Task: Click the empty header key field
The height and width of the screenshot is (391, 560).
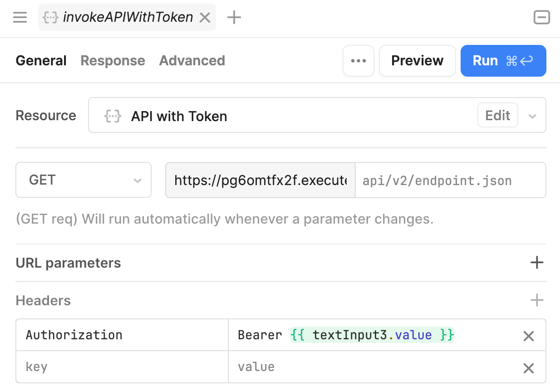Action: pyautogui.click(x=122, y=367)
